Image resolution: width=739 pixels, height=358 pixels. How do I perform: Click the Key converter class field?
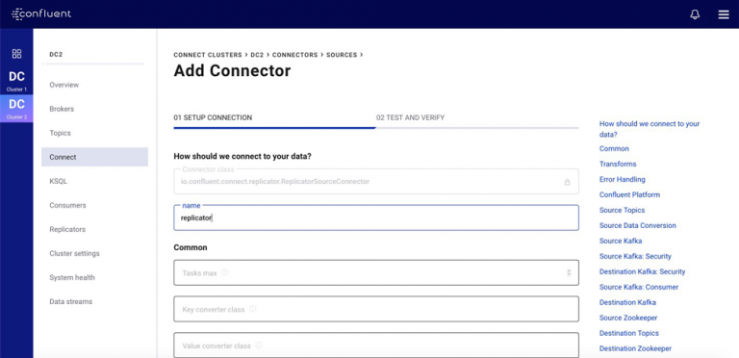tap(376, 309)
